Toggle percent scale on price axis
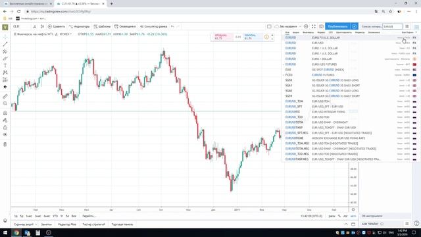 pyautogui.click(x=339, y=216)
